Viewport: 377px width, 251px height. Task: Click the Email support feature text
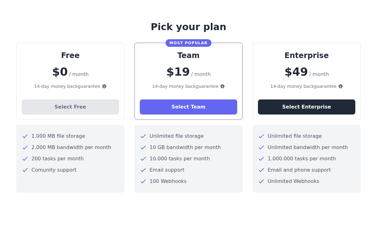click(x=167, y=170)
